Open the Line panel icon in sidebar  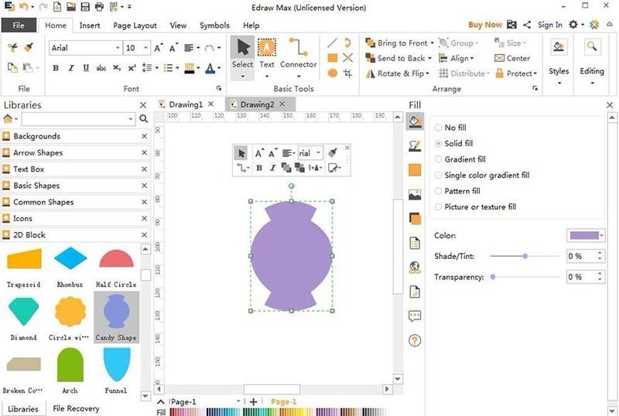coord(415,146)
